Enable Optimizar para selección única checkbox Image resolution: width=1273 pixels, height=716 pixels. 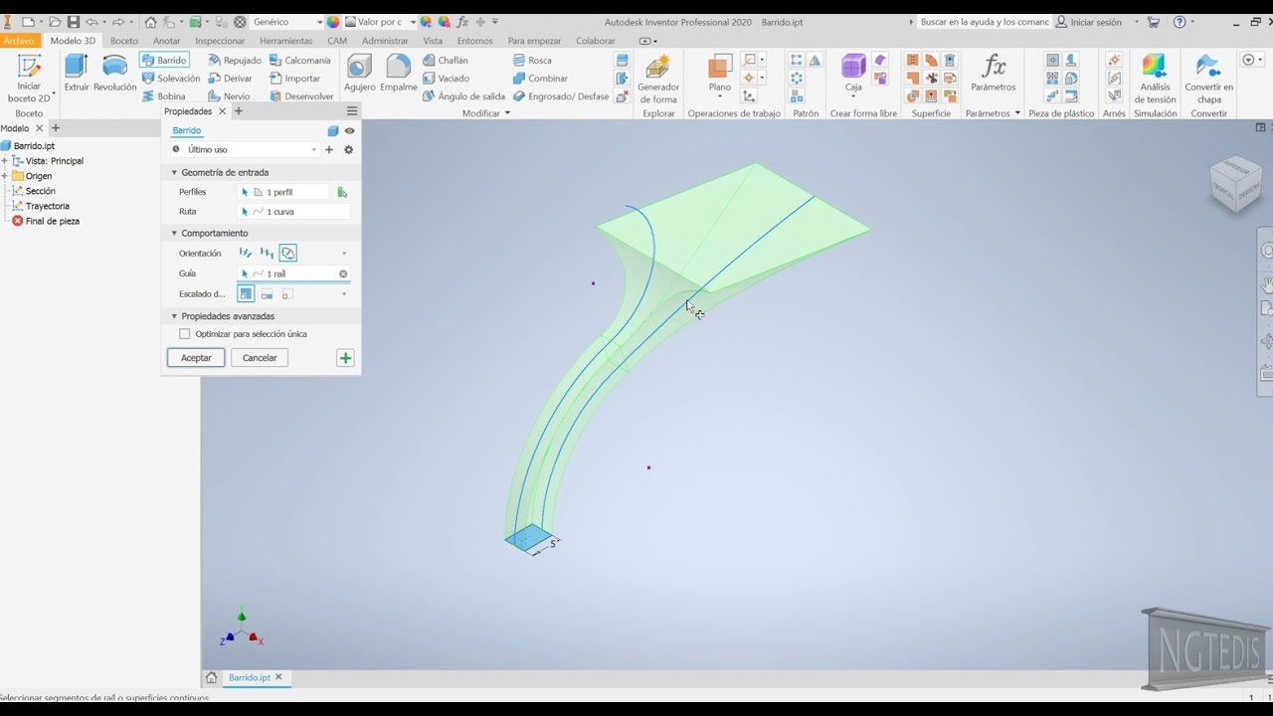[x=184, y=334]
